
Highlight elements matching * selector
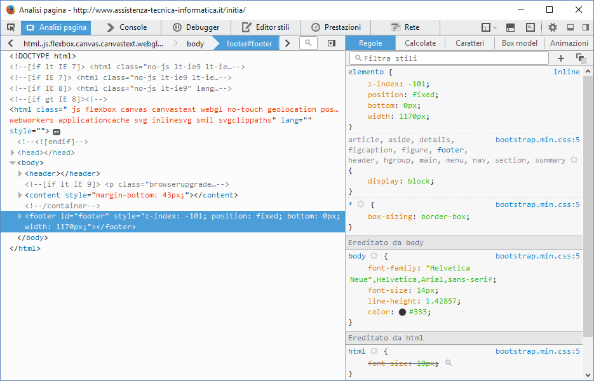[x=361, y=204]
